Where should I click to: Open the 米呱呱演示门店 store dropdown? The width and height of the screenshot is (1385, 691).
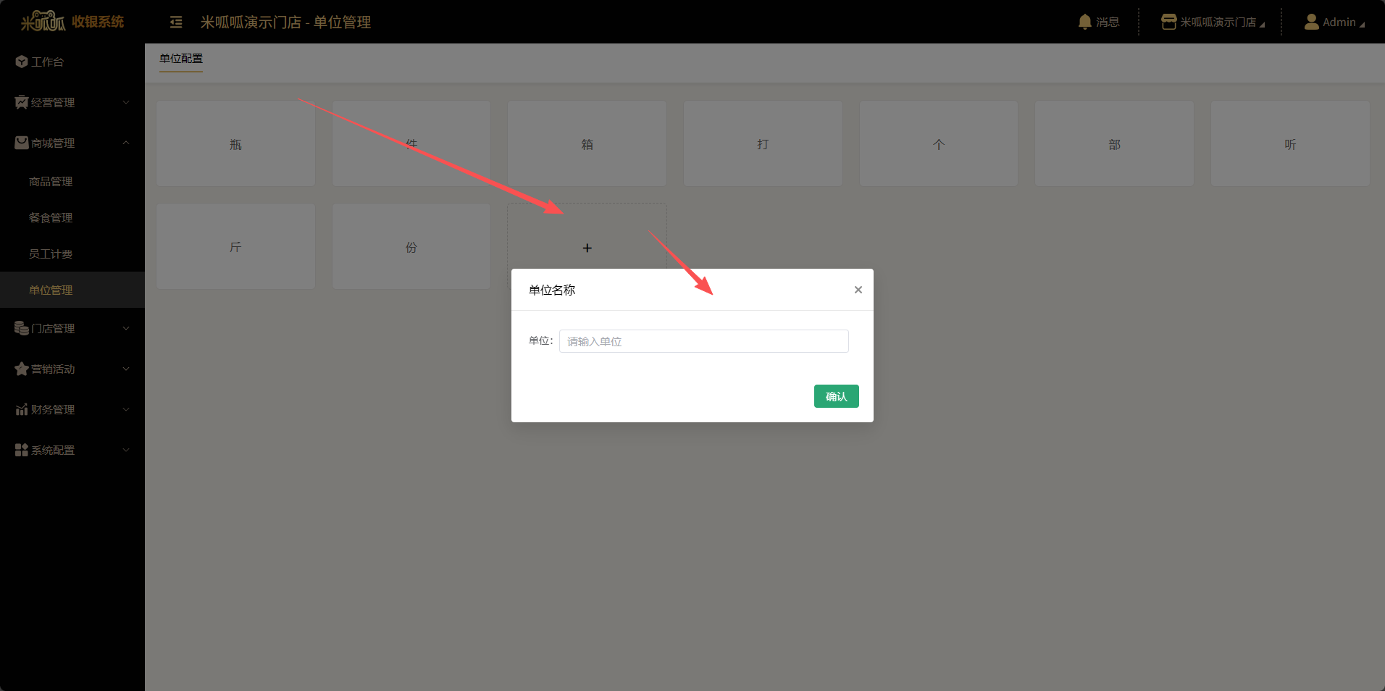[x=1213, y=22]
